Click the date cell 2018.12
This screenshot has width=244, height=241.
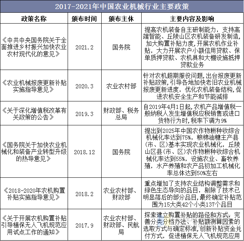[x=84, y=152]
